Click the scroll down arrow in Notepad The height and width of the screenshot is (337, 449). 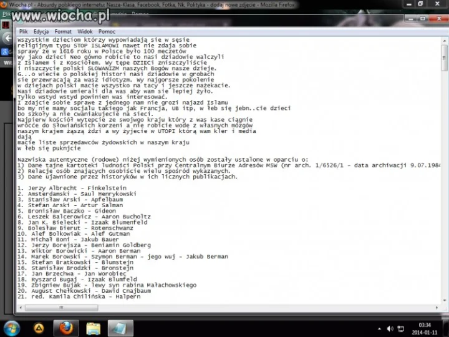pyautogui.click(x=445, y=300)
